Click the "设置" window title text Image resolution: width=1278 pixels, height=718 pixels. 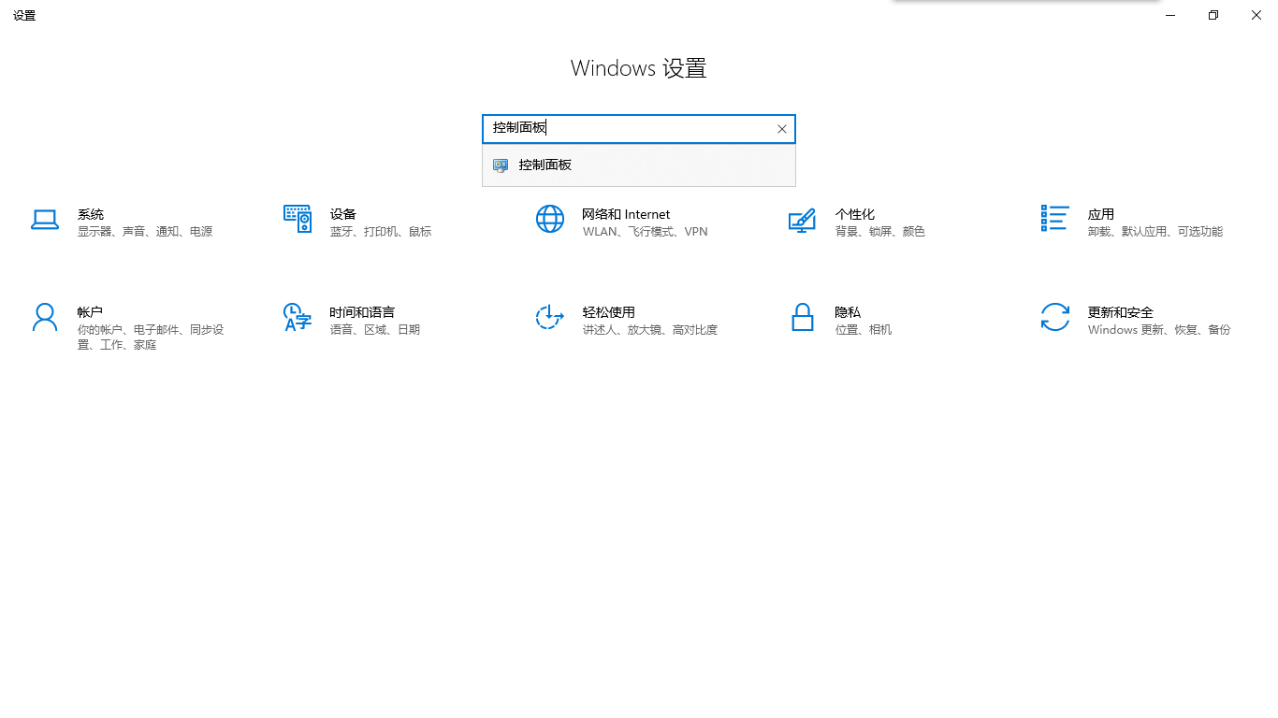click(24, 16)
